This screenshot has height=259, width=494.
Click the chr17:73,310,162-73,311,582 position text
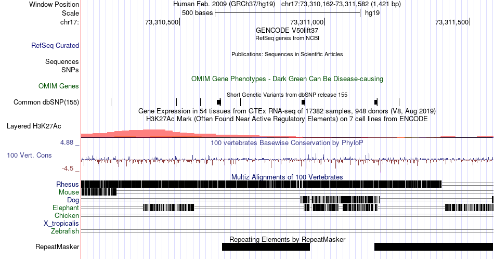(x=341, y=4)
